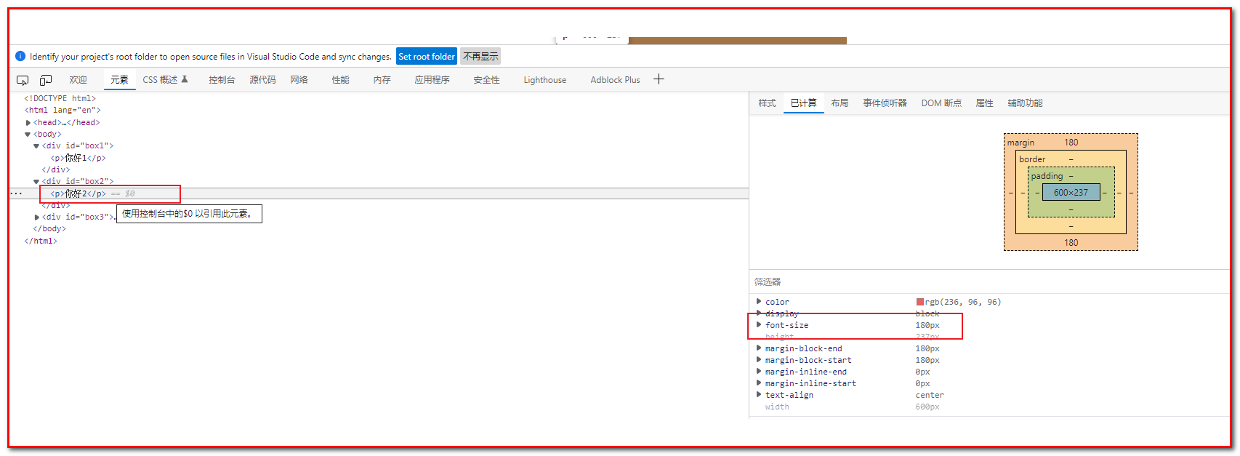The height and width of the screenshot is (456, 1240).
Task: Select the <!DOCTYPE html> line
Action: 60,98
